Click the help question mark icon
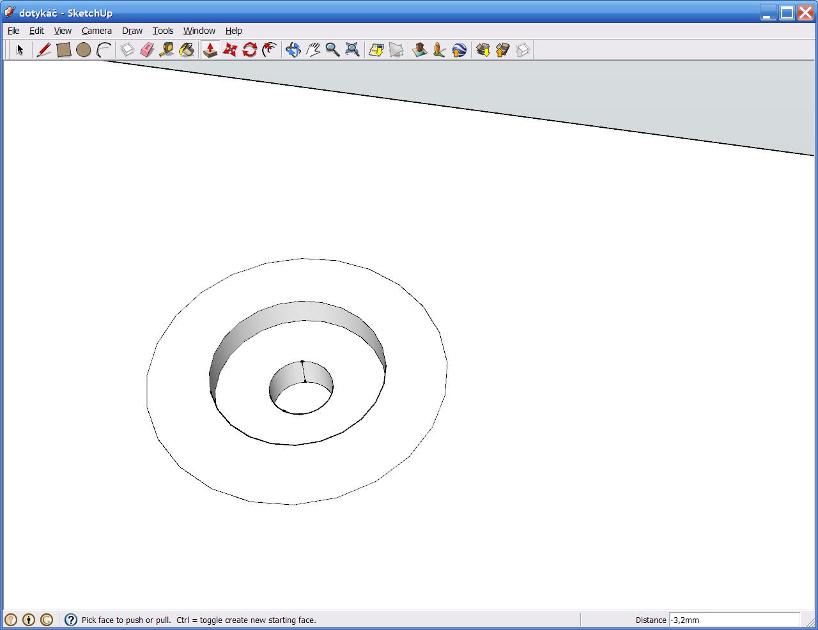 pos(71,620)
